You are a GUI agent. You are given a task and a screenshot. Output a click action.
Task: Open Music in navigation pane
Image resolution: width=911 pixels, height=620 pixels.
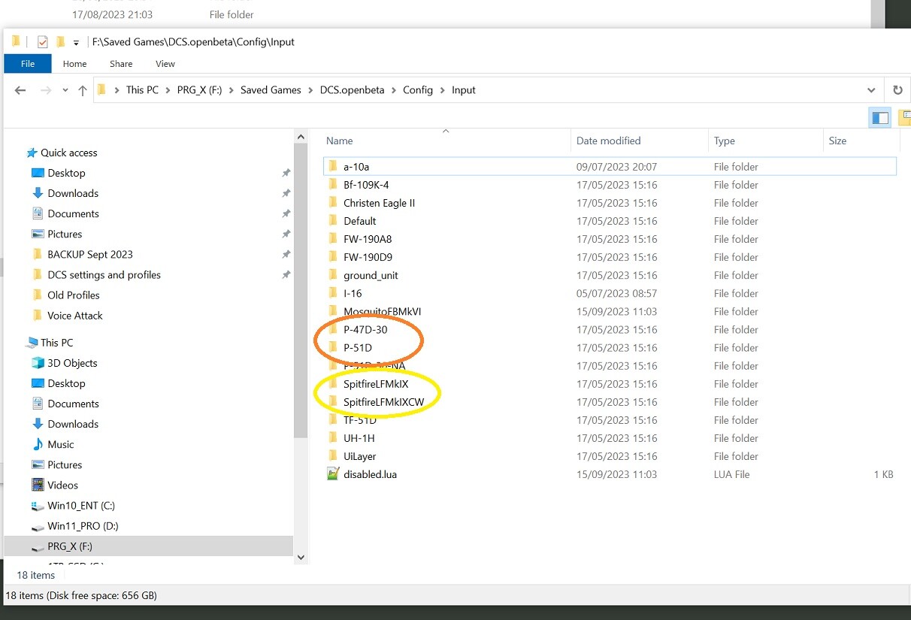[x=60, y=444]
